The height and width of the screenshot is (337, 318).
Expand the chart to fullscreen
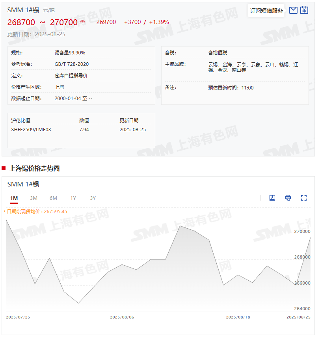pos(304,198)
